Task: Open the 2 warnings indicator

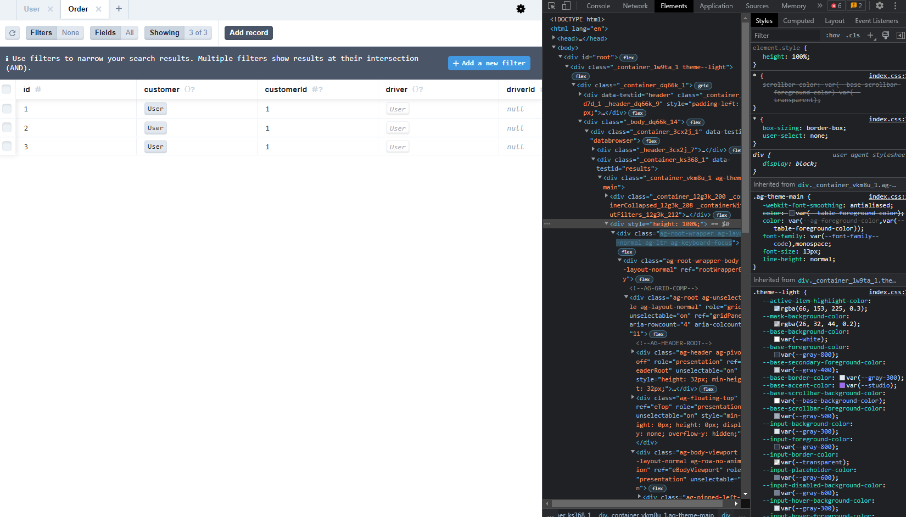Action: point(856,6)
